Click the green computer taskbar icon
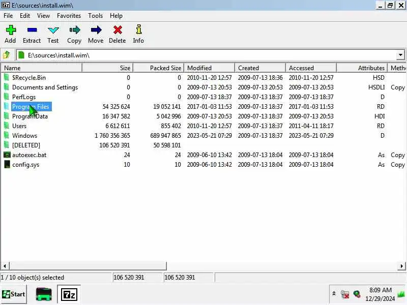Image resolution: width=407 pixels, height=305 pixels. click(44, 294)
